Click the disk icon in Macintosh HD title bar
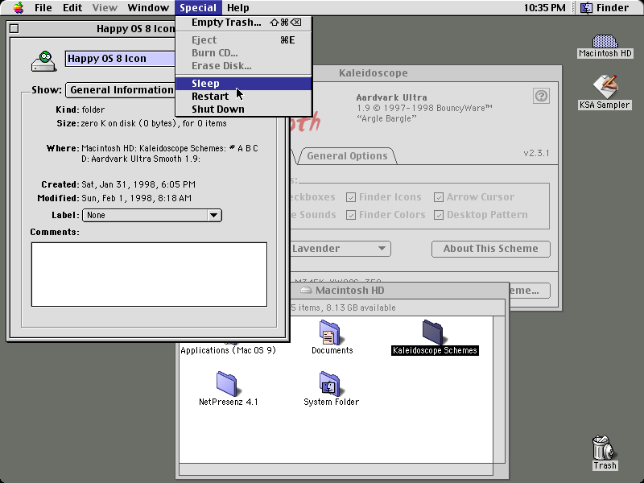Viewport: 644px width, 483px height. click(306, 291)
